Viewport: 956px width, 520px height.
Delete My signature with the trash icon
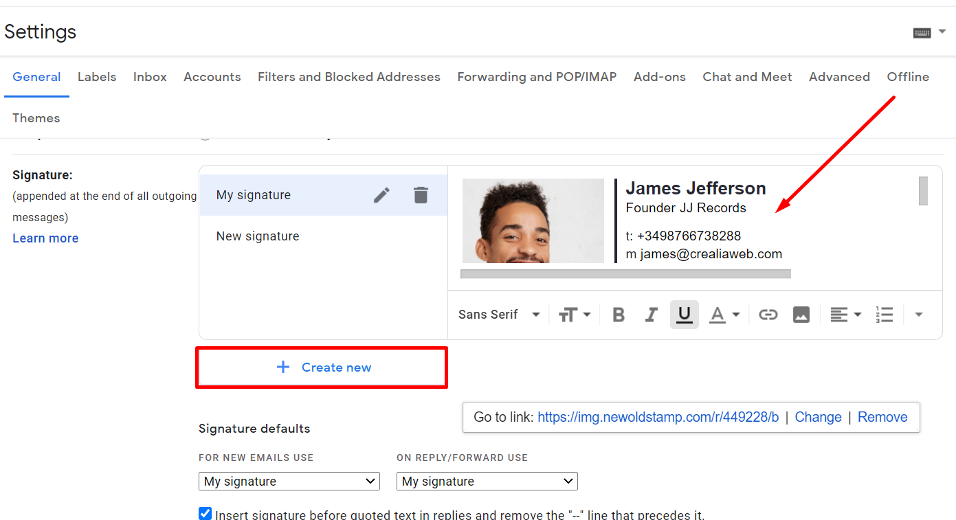tap(421, 195)
